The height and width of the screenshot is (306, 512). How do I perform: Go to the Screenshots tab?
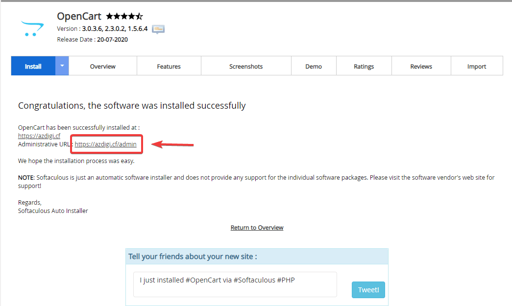[246, 66]
